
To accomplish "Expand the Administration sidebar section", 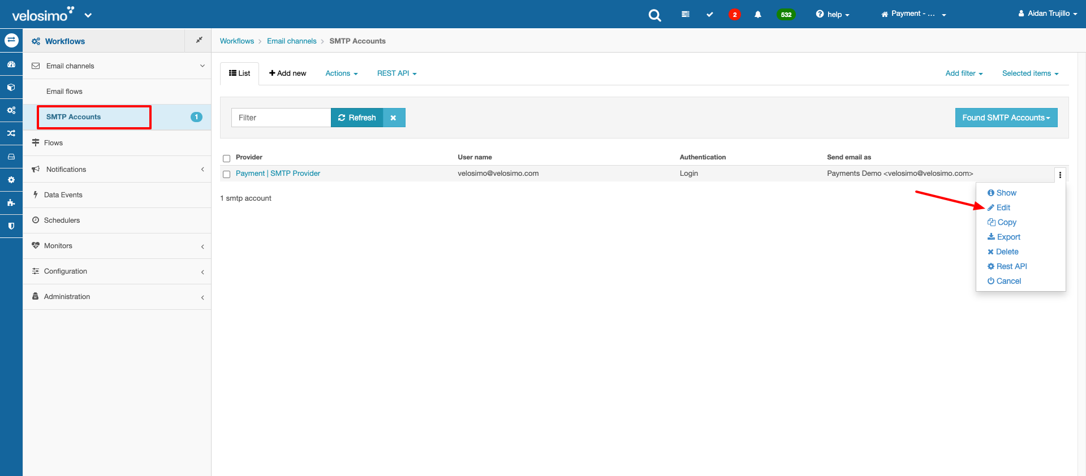I will [x=117, y=297].
